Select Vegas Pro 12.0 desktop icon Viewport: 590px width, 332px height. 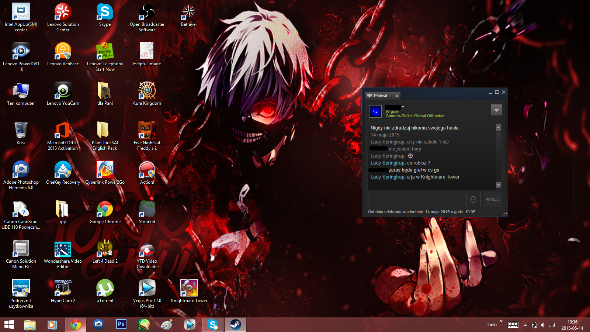[x=147, y=294]
